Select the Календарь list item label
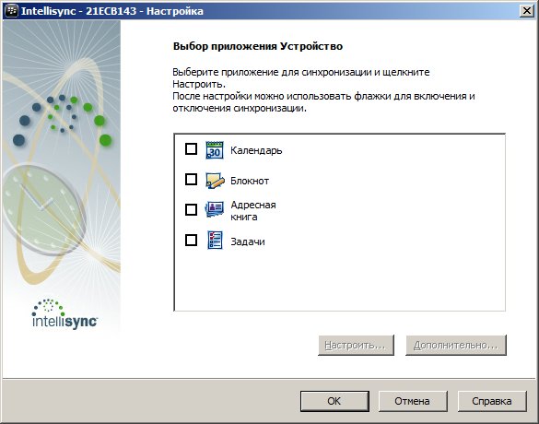Screen dimensions: 539x424 click(256, 150)
